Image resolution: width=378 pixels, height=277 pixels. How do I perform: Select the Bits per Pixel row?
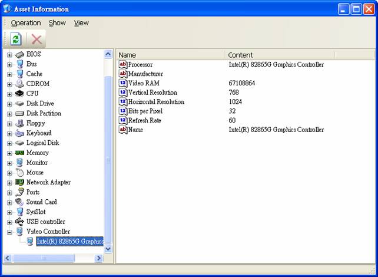(141, 111)
